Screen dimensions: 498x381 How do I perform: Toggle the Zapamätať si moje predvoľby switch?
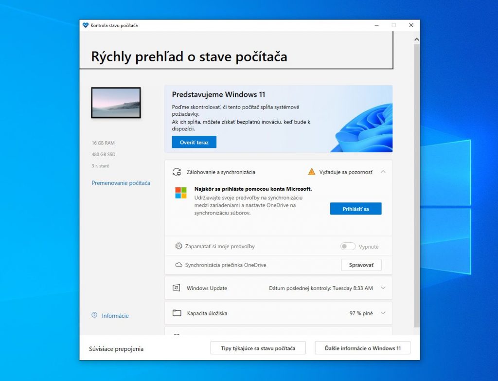pyautogui.click(x=348, y=247)
